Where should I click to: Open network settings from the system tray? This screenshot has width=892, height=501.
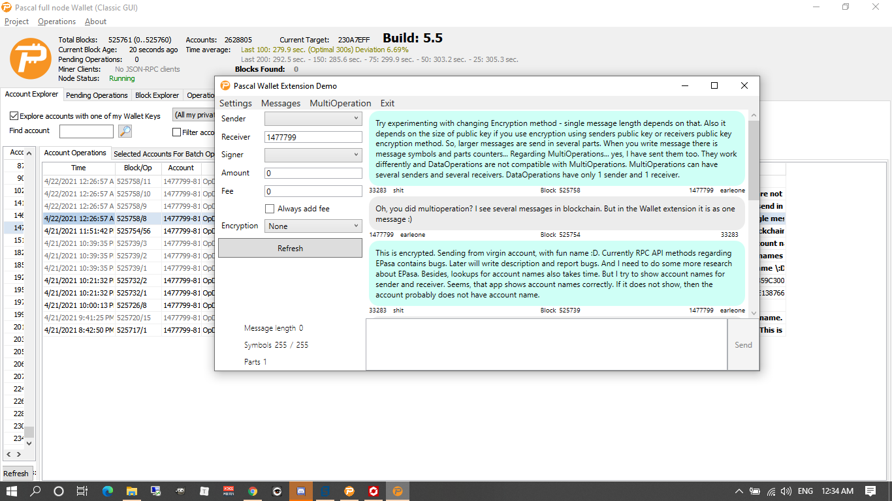771,491
